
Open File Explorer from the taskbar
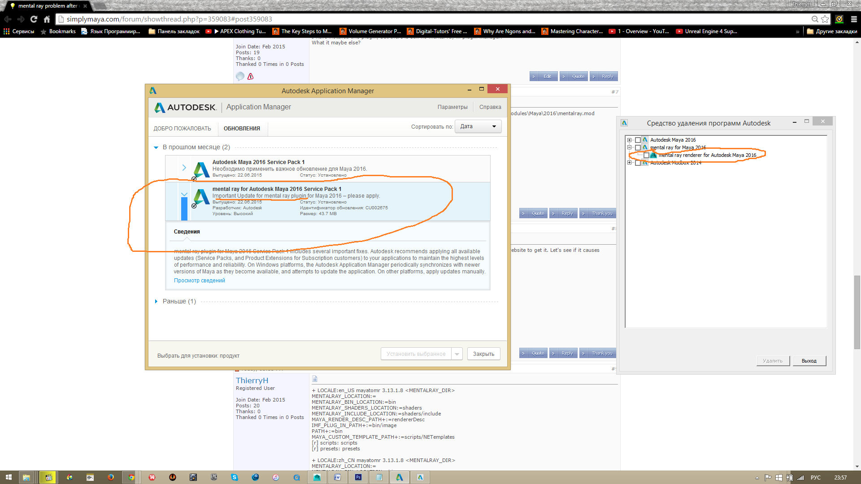tap(26, 477)
